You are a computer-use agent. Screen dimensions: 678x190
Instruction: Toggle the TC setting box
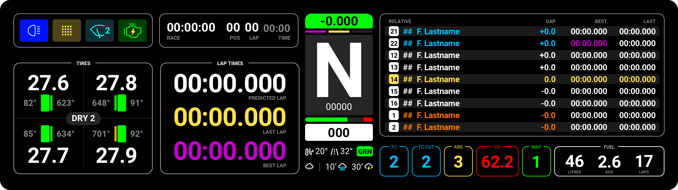pos(394,162)
